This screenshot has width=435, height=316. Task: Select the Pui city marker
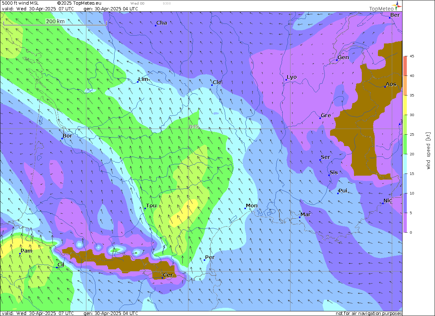(x=338, y=193)
